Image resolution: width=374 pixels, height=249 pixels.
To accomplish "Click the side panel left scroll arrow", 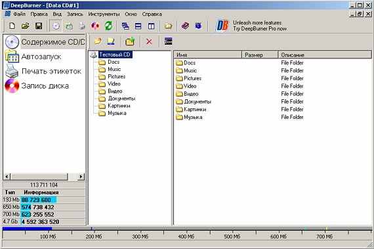I will click(x=7, y=177).
